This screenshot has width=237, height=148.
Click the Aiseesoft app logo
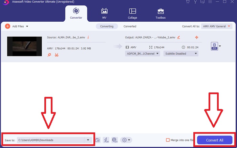pos(6,2)
